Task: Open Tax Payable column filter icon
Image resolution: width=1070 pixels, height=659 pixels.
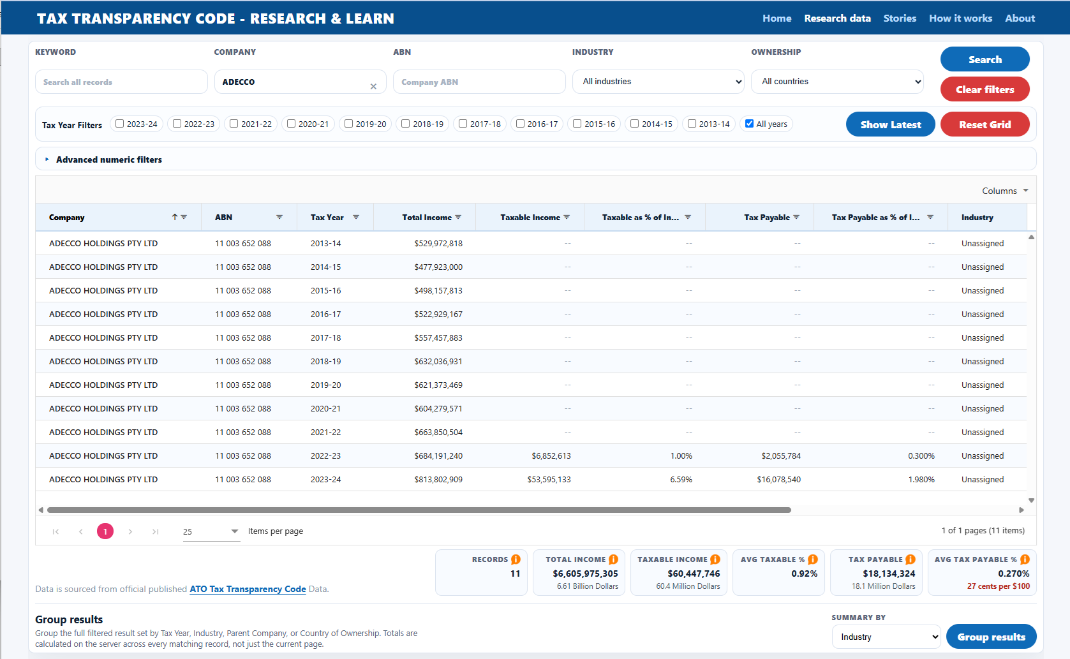Action: tap(796, 217)
